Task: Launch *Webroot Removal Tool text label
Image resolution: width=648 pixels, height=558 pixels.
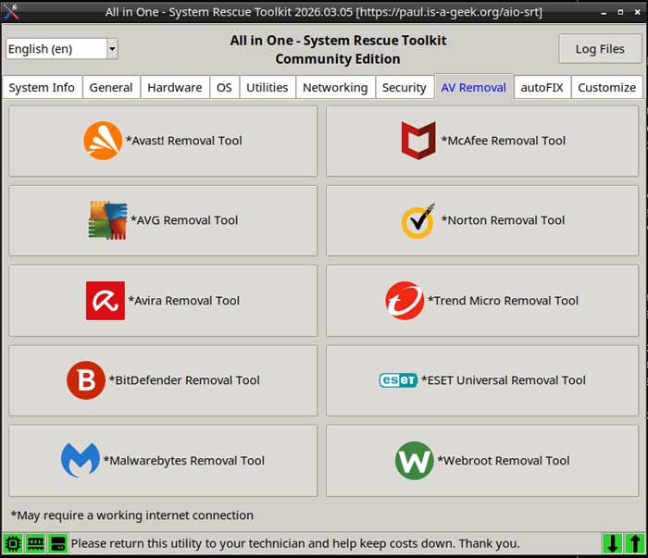Action: 504,460
